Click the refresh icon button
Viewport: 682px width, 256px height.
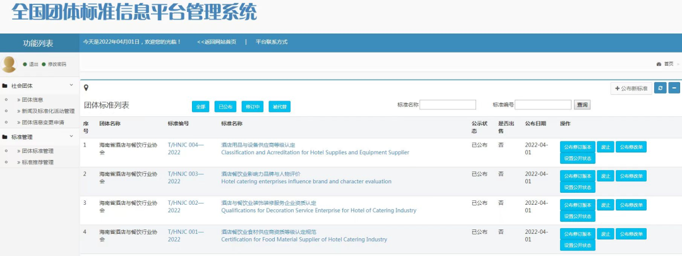pos(661,88)
